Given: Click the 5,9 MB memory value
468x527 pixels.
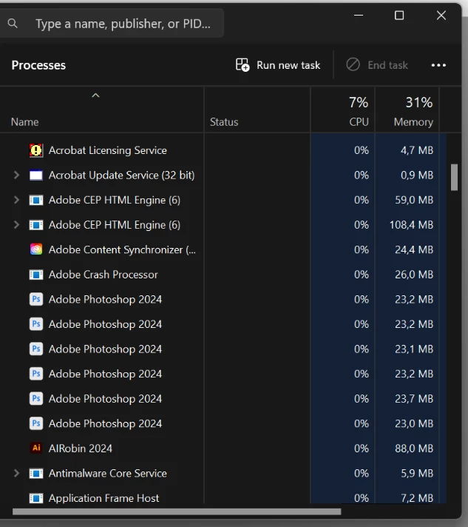Looking at the screenshot, I should pos(417,473).
